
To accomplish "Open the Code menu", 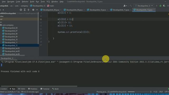I will [18, 2].
